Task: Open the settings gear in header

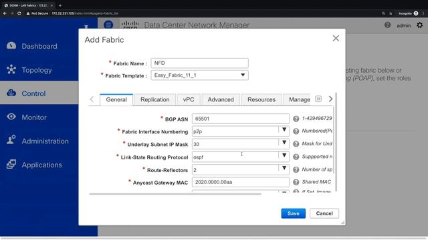Action: [419, 25]
